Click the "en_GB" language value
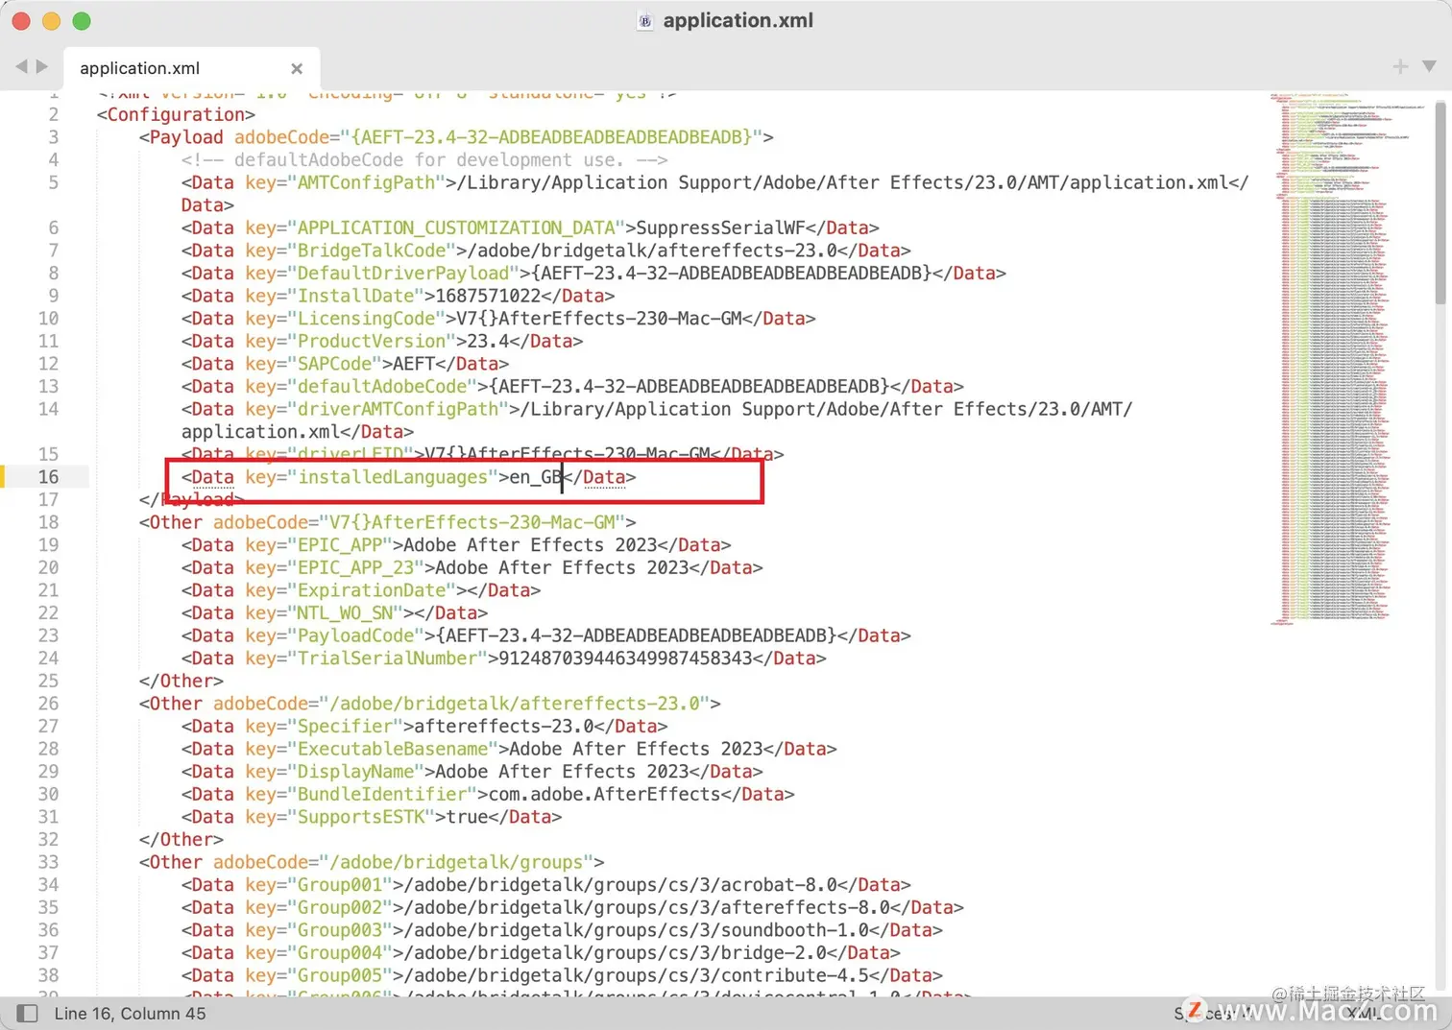 coord(536,477)
